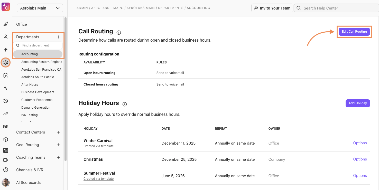Click the rocket icon in left rail
This screenshot has width=379, height=190.
point(6,24)
